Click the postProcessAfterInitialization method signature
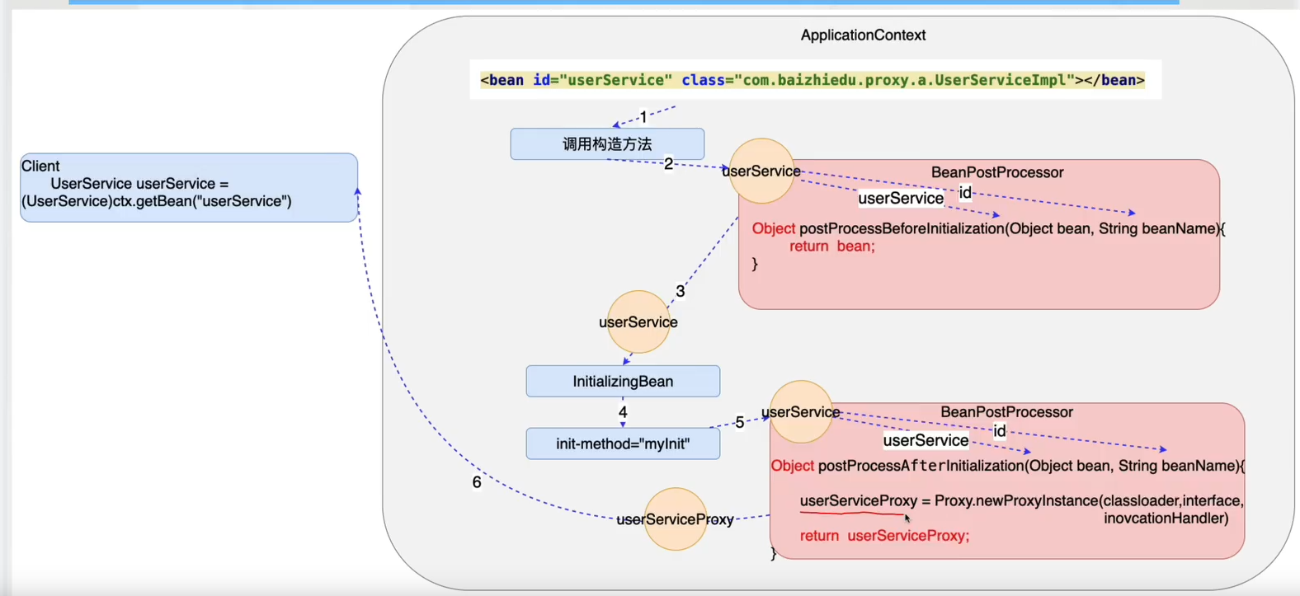This screenshot has height=596, width=1300. tap(1007, 466)
